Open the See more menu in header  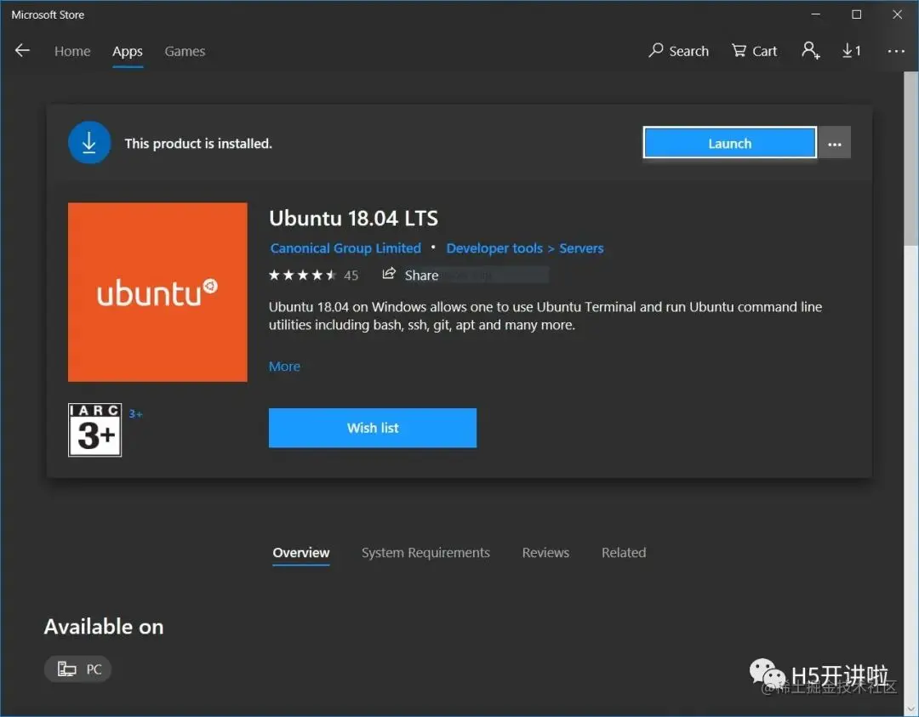coord(895,52)
